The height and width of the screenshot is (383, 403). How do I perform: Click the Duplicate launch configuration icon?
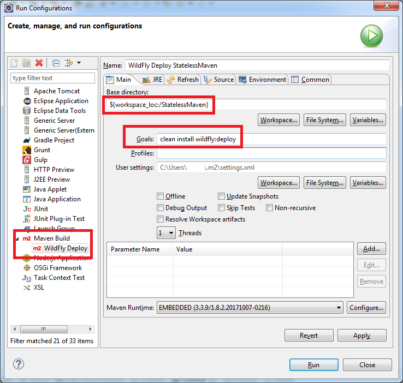click(26, 63)
